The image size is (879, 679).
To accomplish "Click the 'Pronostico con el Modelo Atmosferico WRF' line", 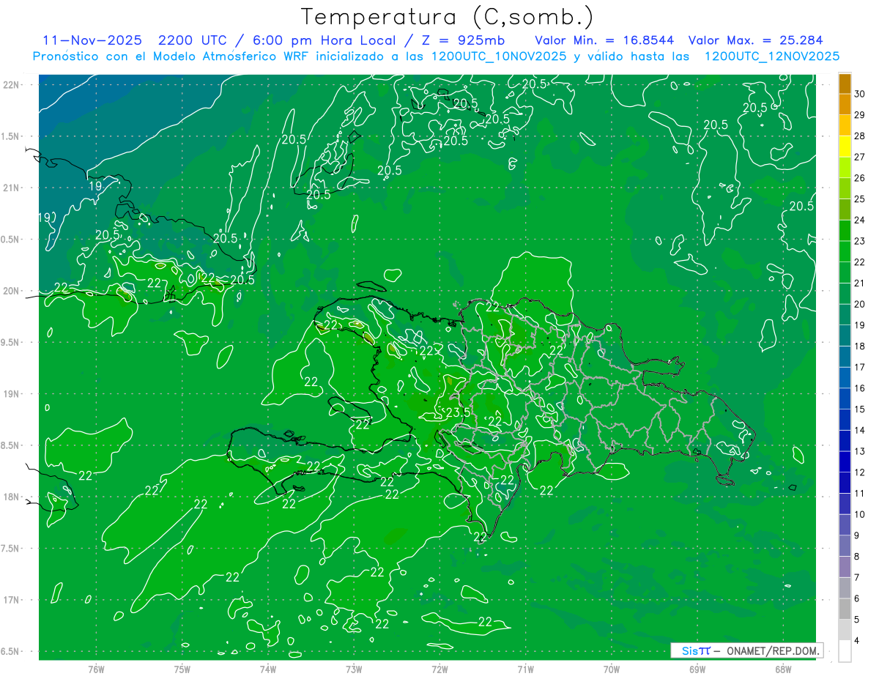I will 437,56.
